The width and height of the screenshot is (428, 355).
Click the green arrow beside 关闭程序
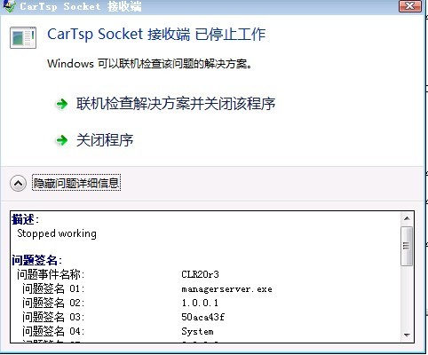pos(62,140)
